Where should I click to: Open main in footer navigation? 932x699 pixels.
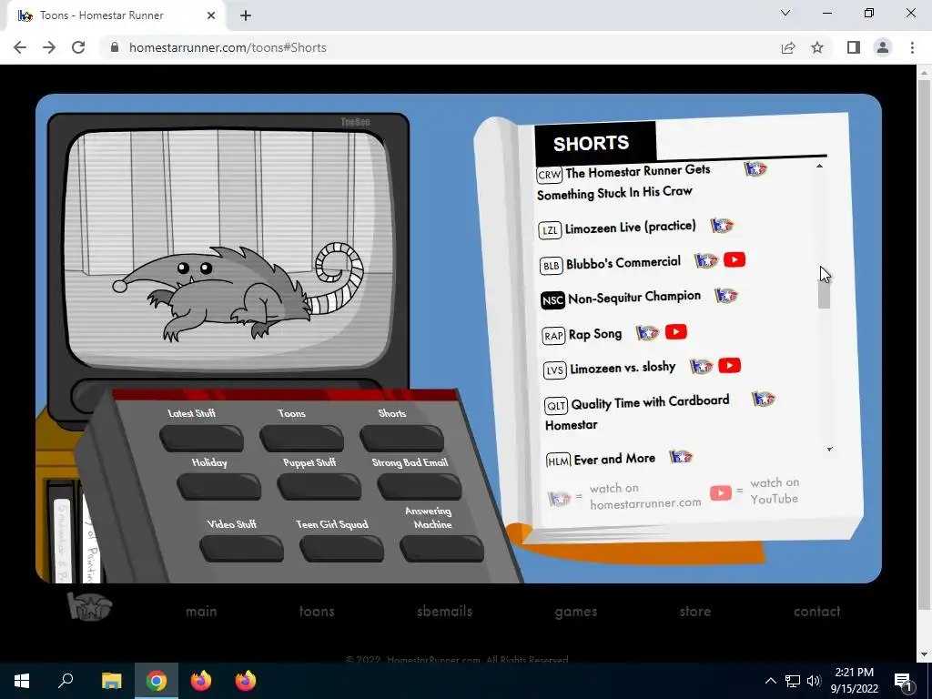(x=201, y=612)
